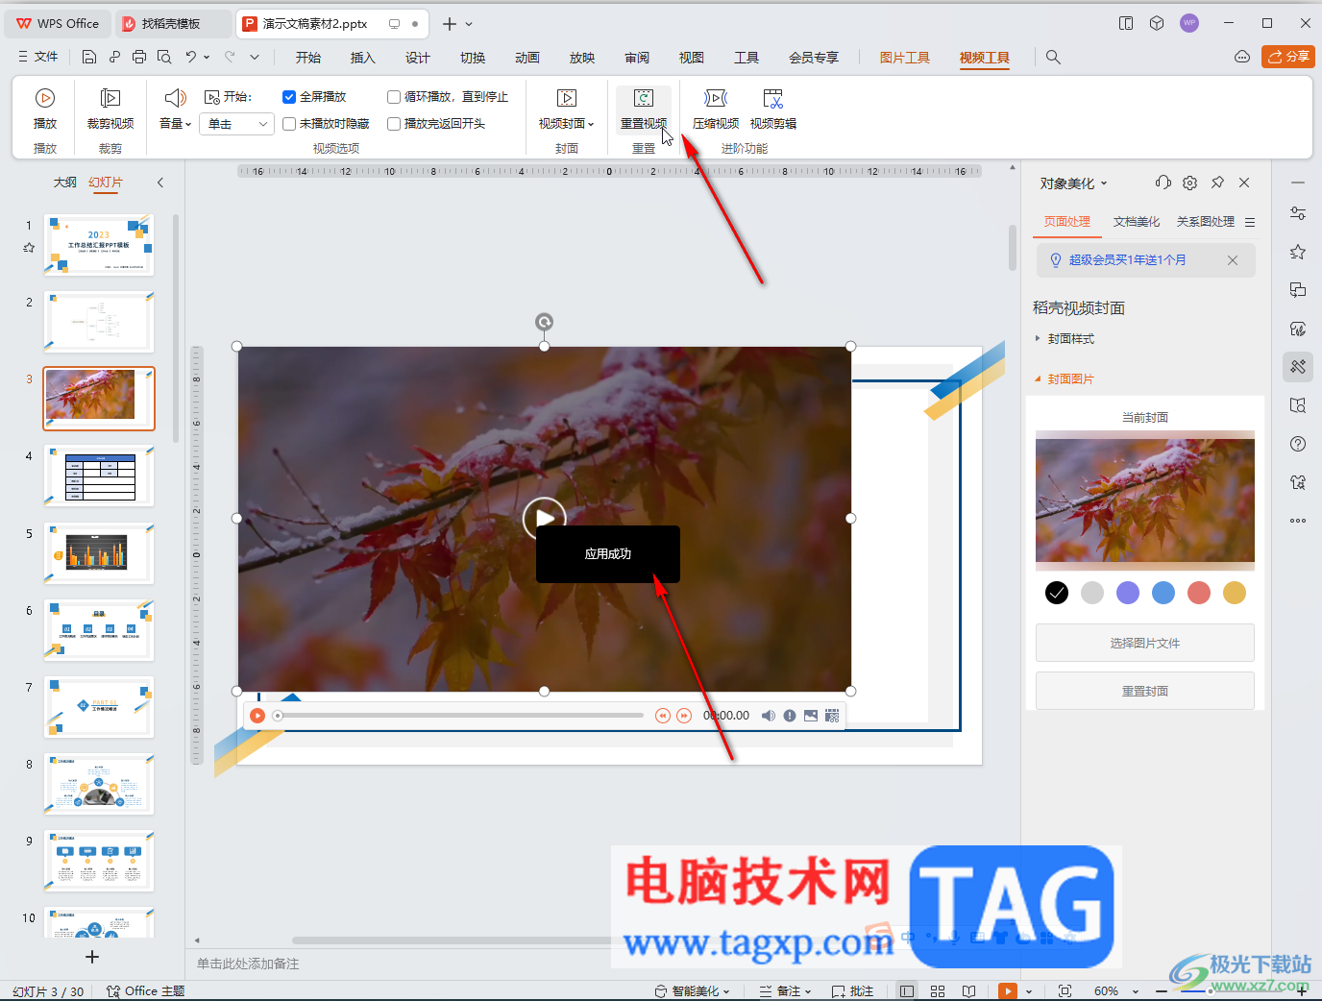Viewport: 1322px width, 1001px height.
Task: Click the help question mark sidebar icon
Action: tap(1298, 444)
